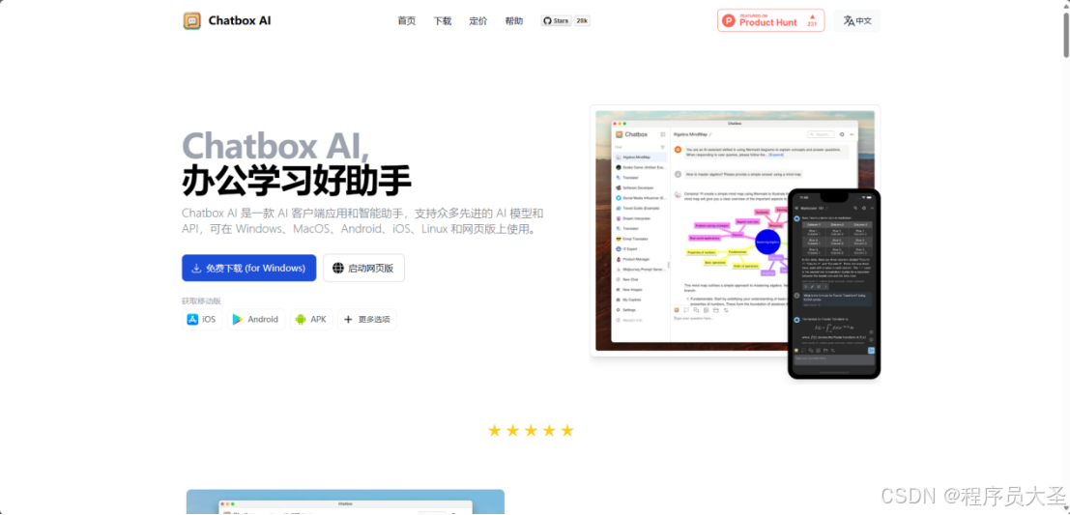Open the 首页 nav item
The width and height of the screenshot is (1070, 515).
tap(407, 21)
